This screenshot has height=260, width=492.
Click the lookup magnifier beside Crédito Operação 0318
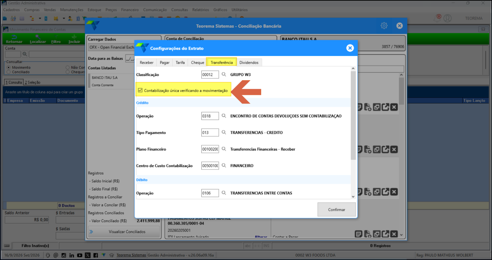click(224, 116)
